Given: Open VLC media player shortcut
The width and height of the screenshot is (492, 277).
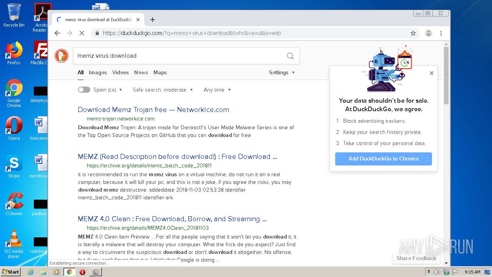Looking at the screenshot, I should click(14, 244).
